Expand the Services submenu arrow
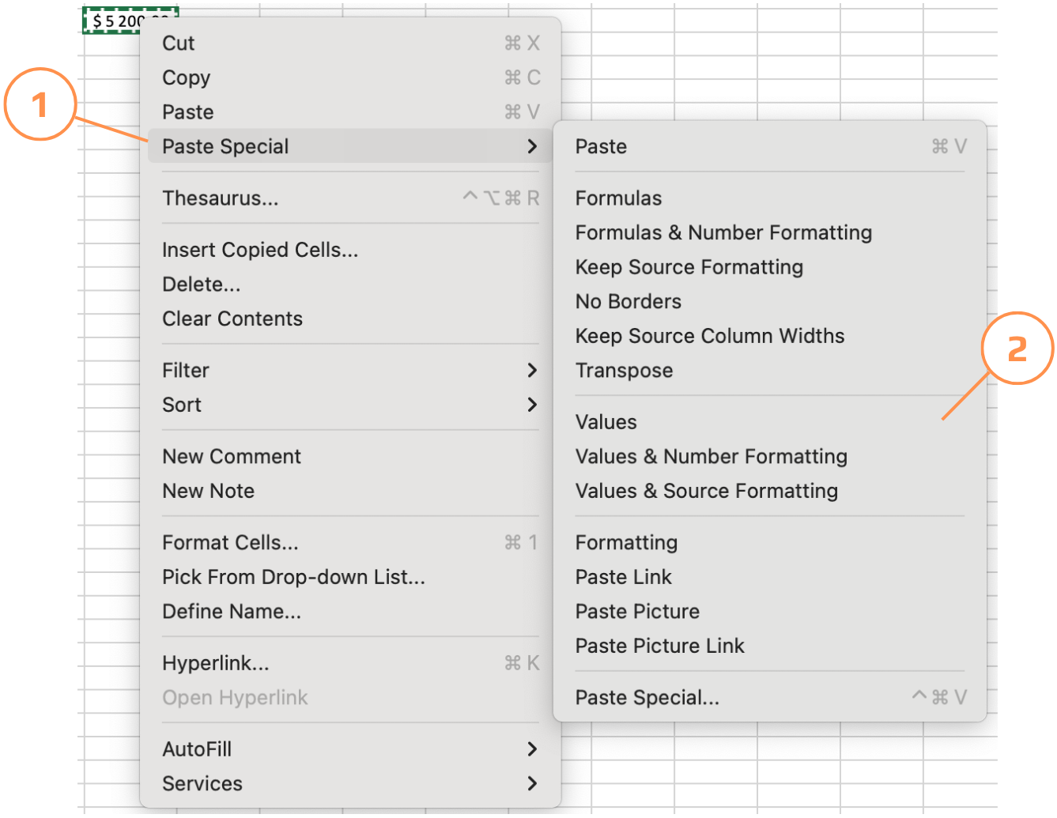The image size is (1057, 818). 532,783
